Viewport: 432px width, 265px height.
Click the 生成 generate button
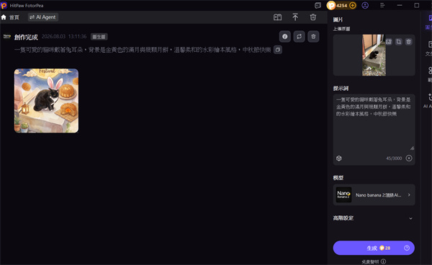(x=374, y=248)
